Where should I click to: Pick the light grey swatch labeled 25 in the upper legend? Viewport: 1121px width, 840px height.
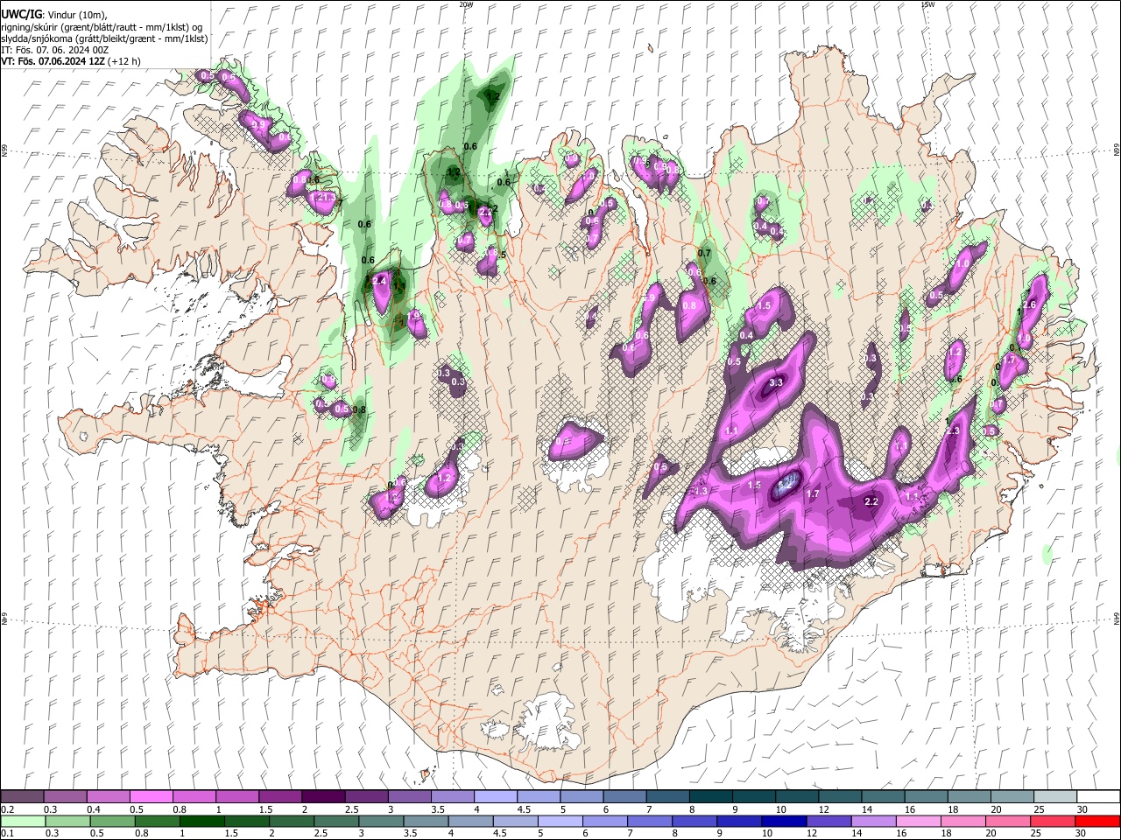click(1056, 796)
